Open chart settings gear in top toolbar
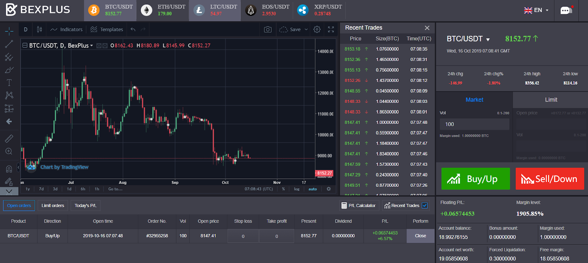The width and height of the screenshot is (588, 263). pos(317,29)
